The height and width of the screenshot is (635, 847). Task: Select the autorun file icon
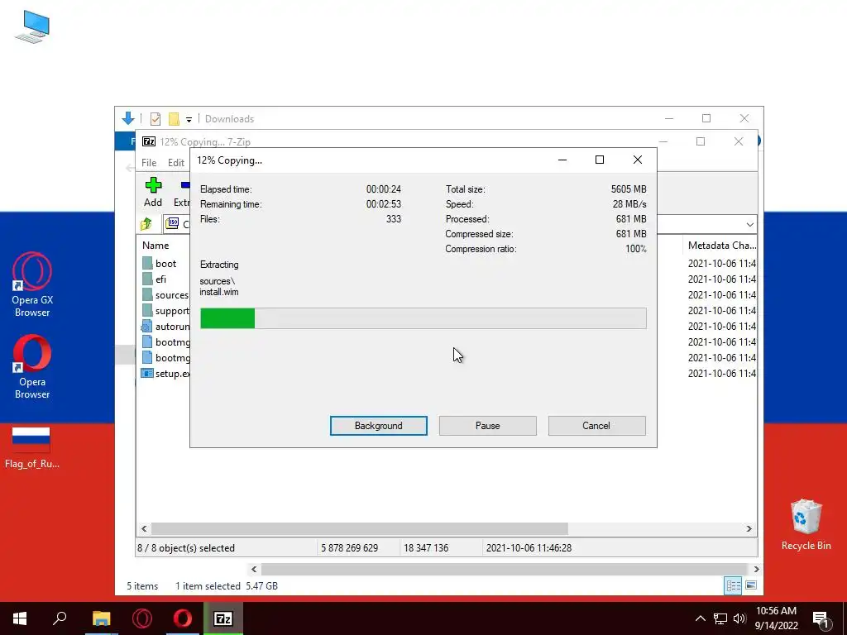(147, 326)
